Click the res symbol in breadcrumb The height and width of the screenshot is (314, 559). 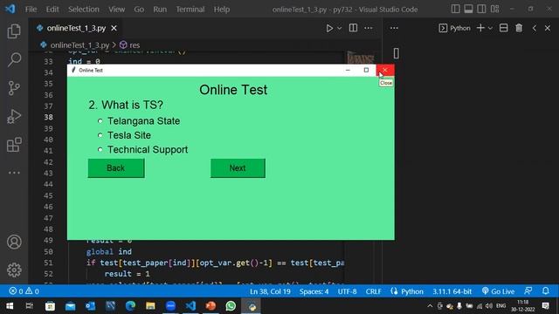tap(130, 45)
